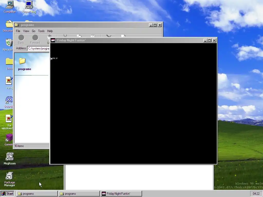This screenshot has height=197, width=263.
Task: Open the Report Bug desktop shortcut
Action: click(x=29, y=7)
